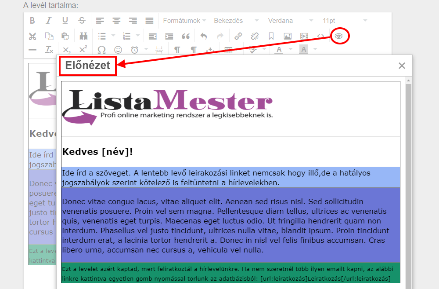Apply superscript formatting
This screenshot has height=289, width=439.
(83, 49)
